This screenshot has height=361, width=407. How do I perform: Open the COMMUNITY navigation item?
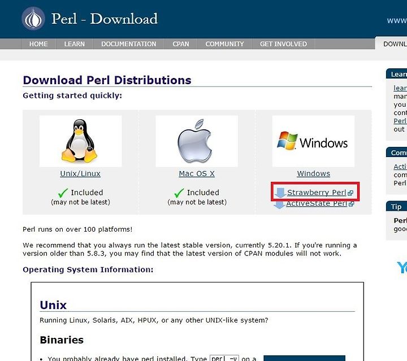coord(224,44)
